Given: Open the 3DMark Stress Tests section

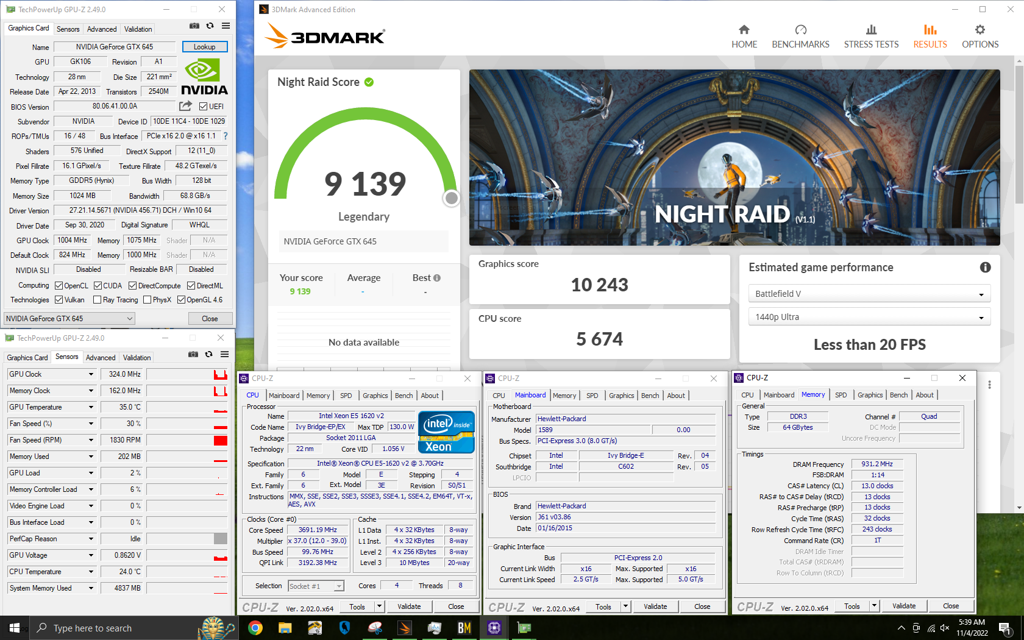Looking at the screenshot, I should [871, 37].
